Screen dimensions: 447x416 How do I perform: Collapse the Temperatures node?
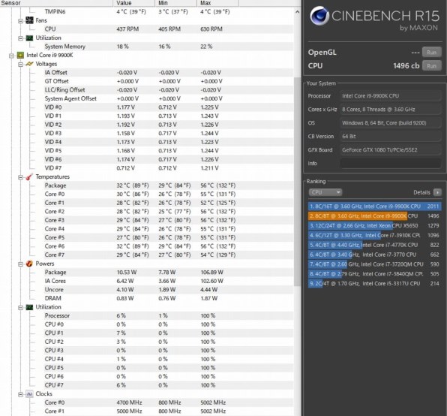[x=20, y=177]
